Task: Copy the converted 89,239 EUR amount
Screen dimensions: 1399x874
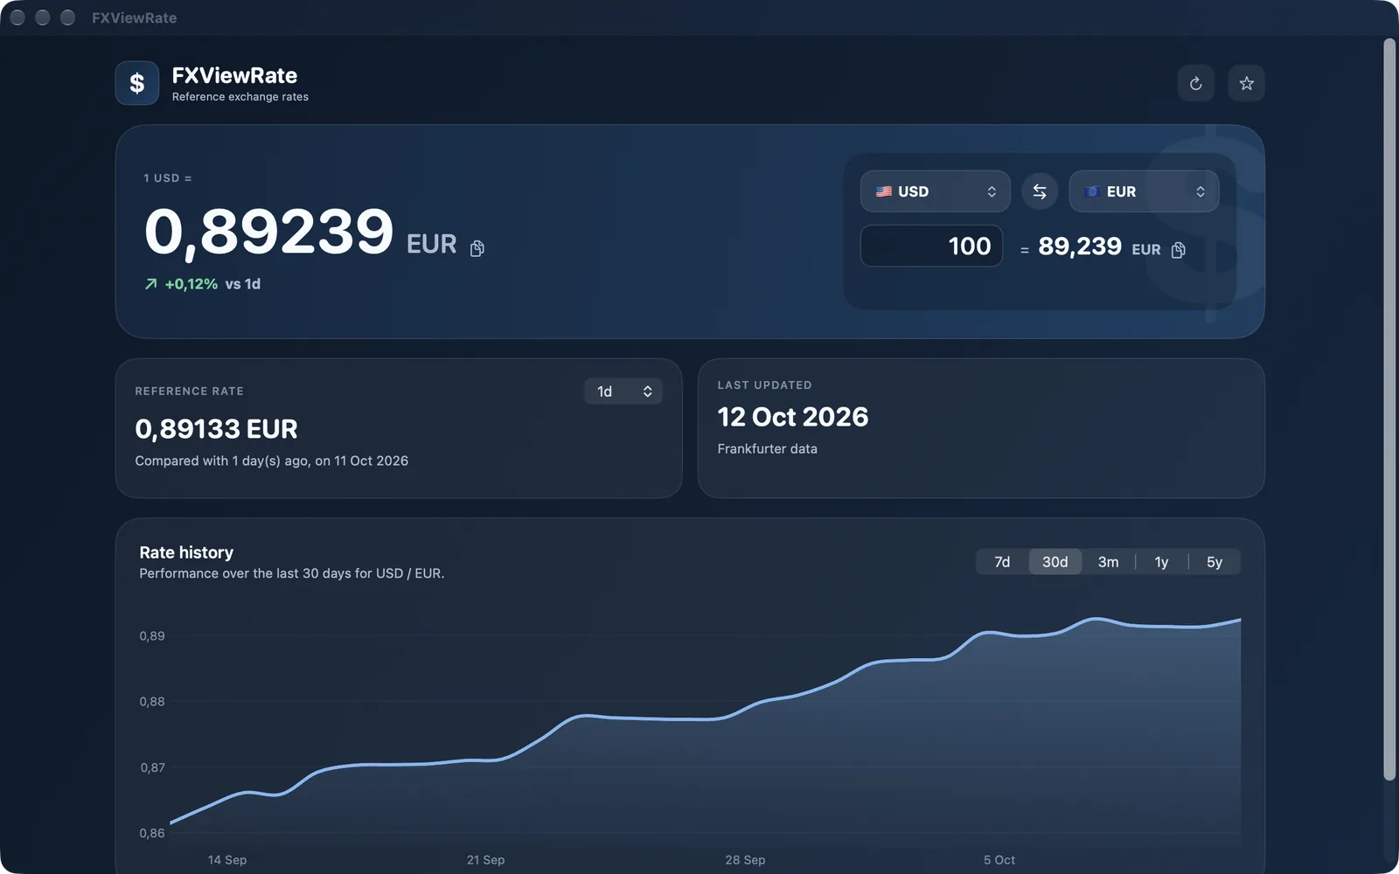Action: tap(1179, 250)
